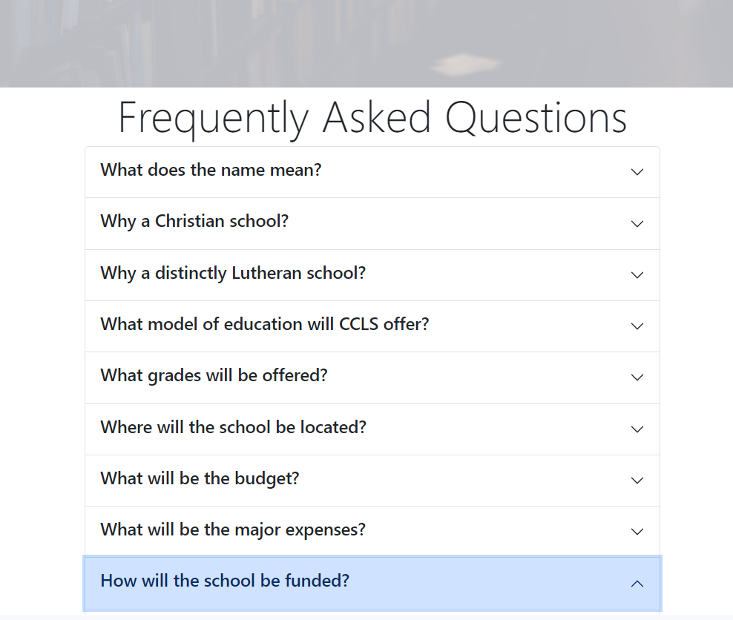Select the "What grades will be offered?" question
This screenshot has height=620, width=733.
coord(214,377)
